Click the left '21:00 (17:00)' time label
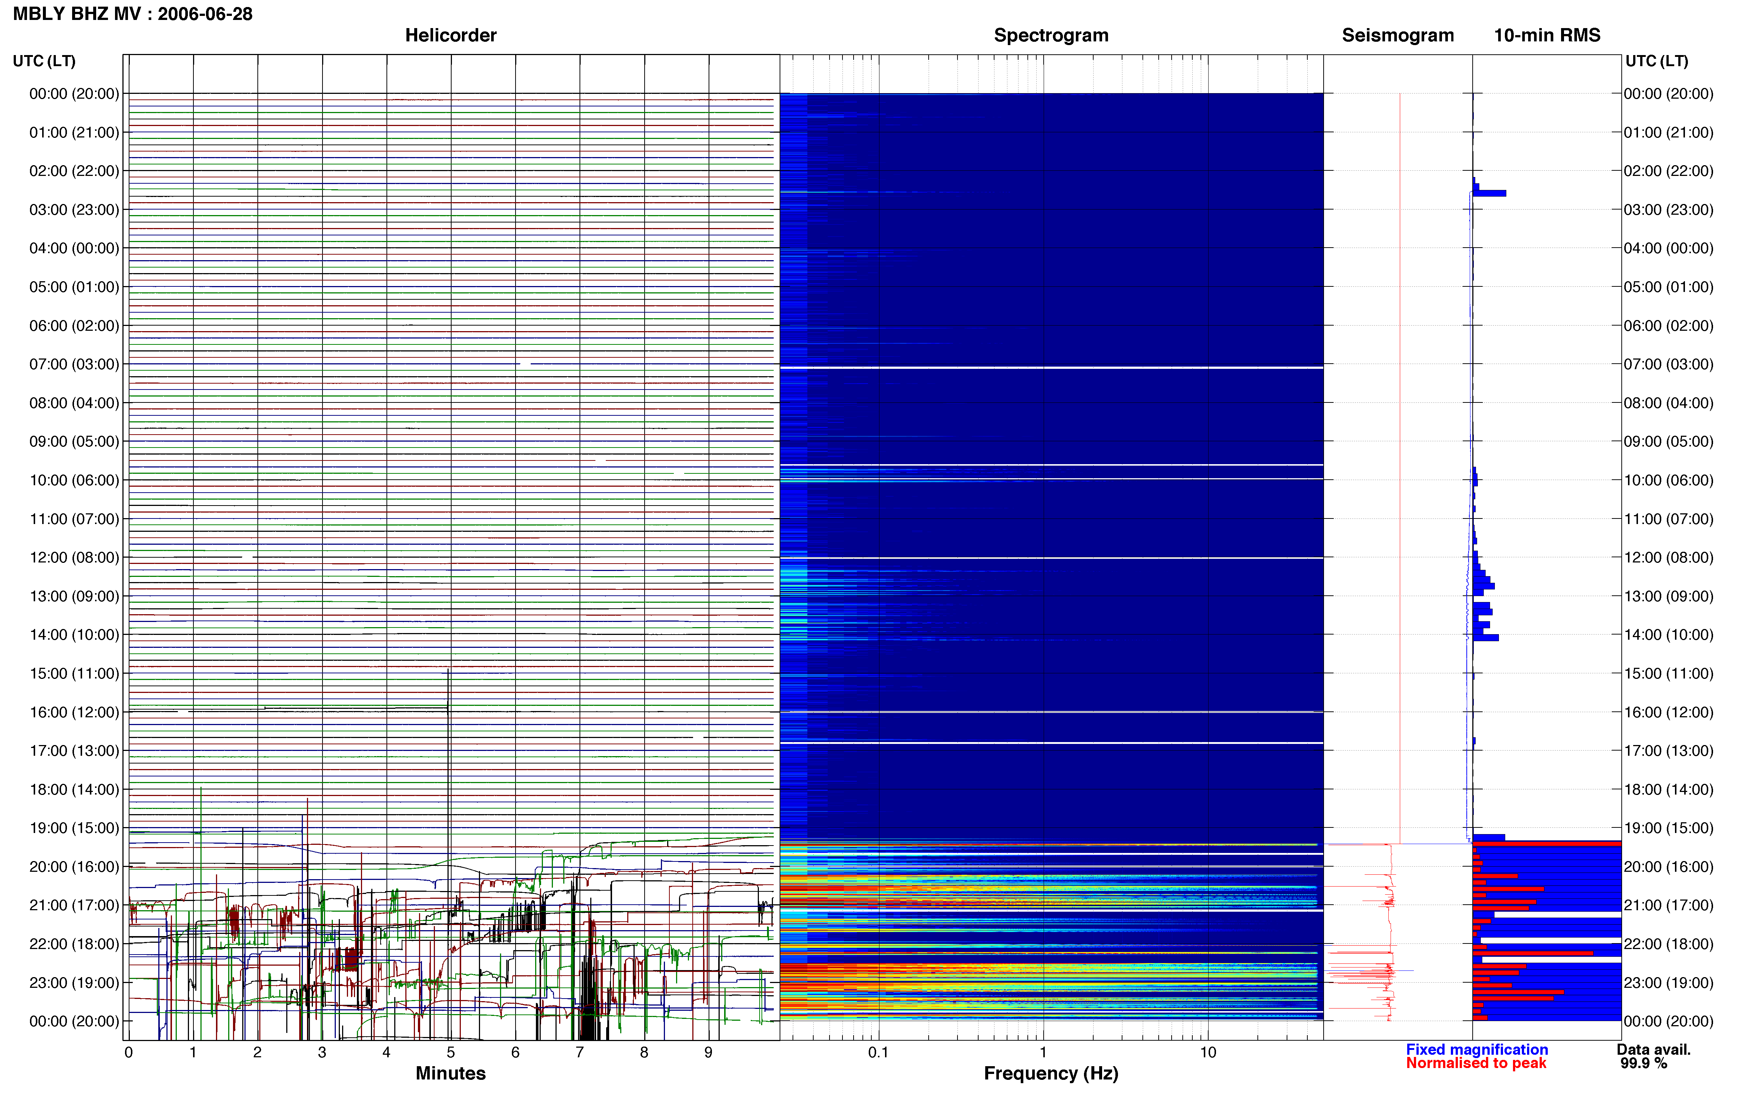Image resolution: width=1753 pixels, height=1095 pixels. coord(74,905)
